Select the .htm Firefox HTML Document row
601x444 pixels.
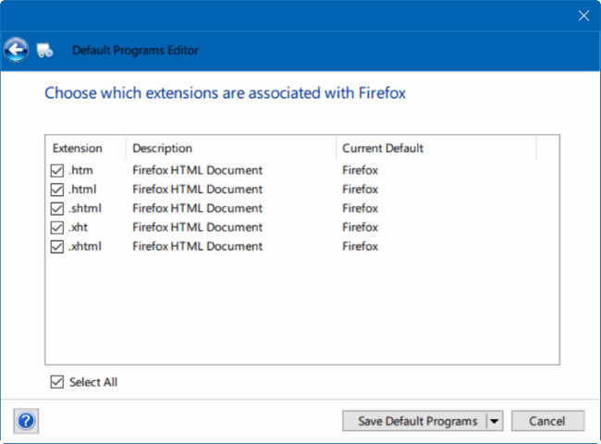(197, 170)
